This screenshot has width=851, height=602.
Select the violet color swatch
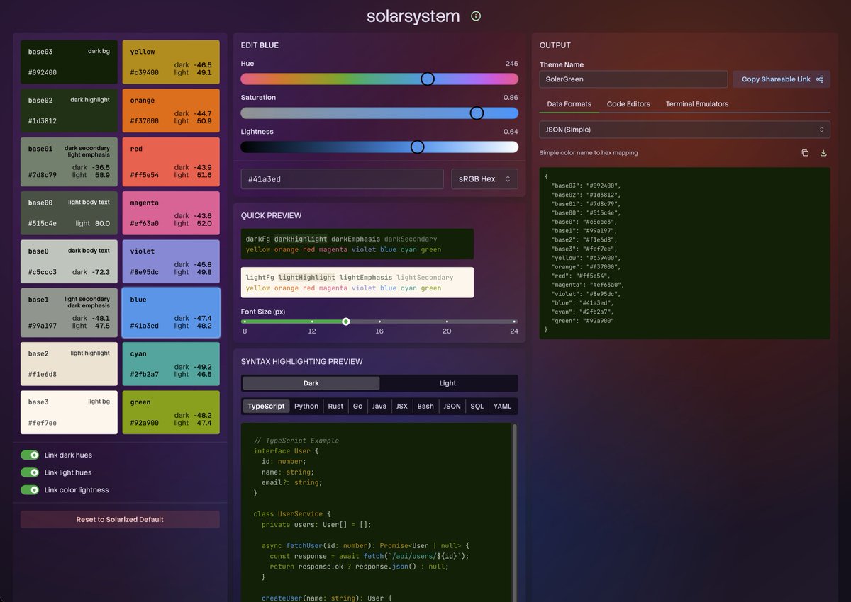click(x=171, y=261)
